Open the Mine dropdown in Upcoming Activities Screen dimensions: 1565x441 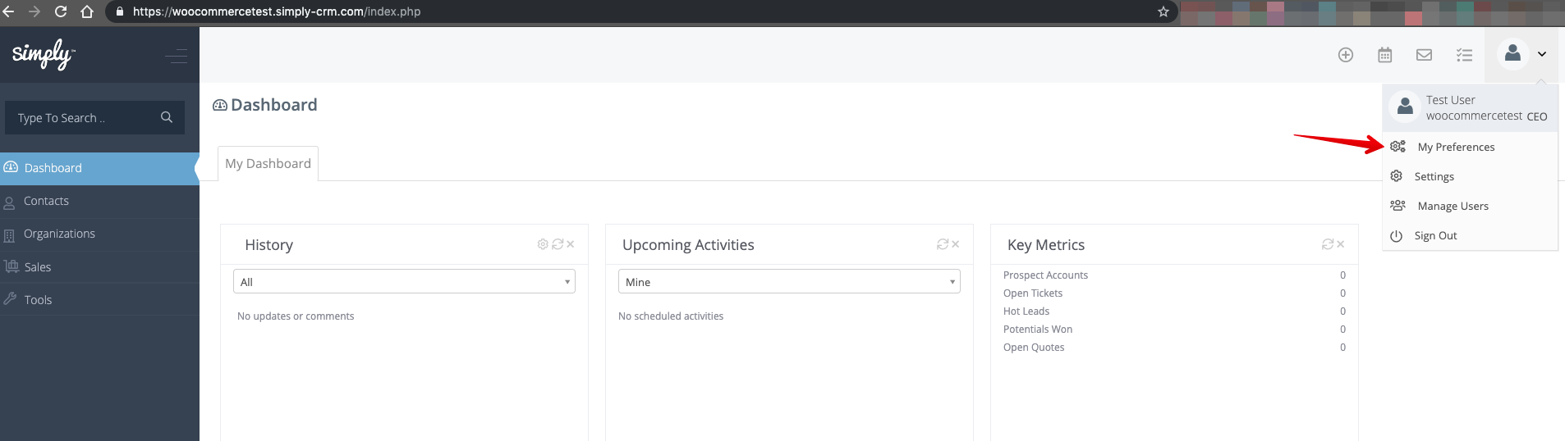pos(788,282)
